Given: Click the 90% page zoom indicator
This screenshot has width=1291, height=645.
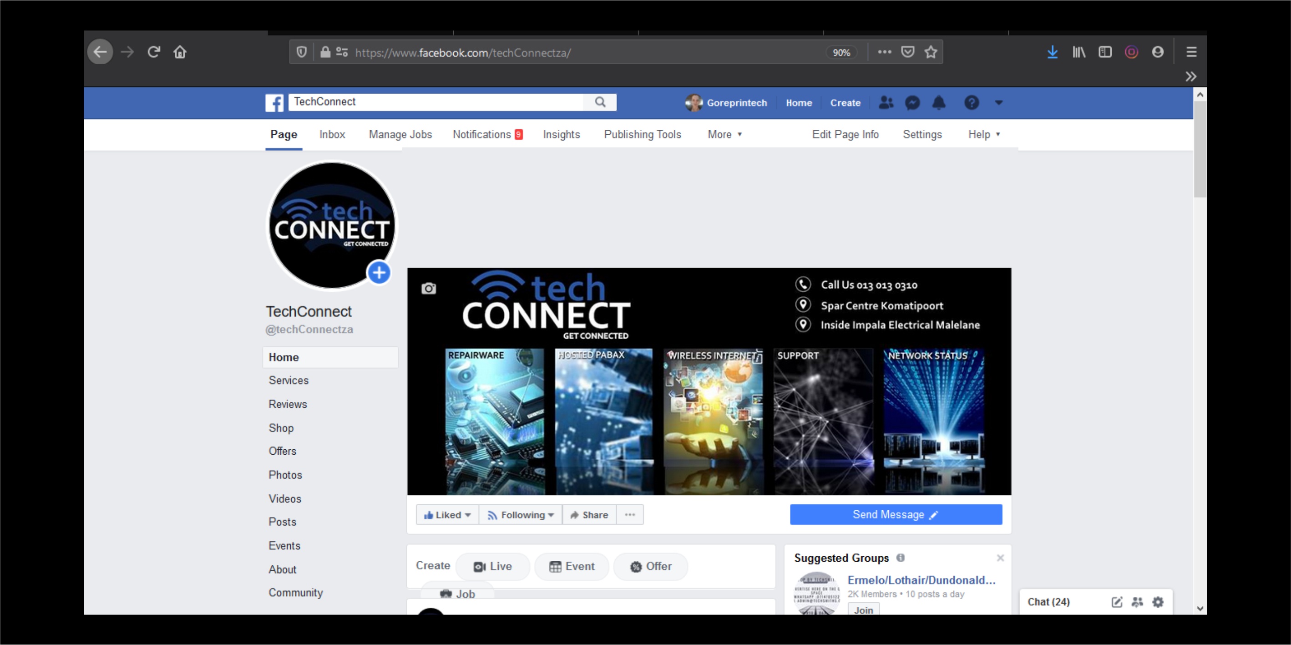Looking at the screenshot, I should pos(841,52).
